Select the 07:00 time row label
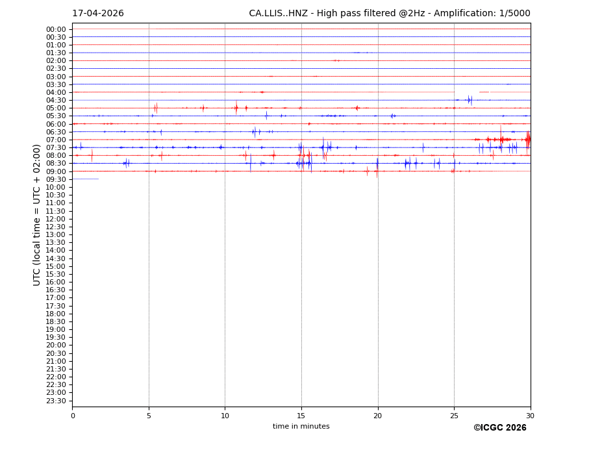Image resolution: width=602 pixels, height=452 pixels. tap(56, 140)
